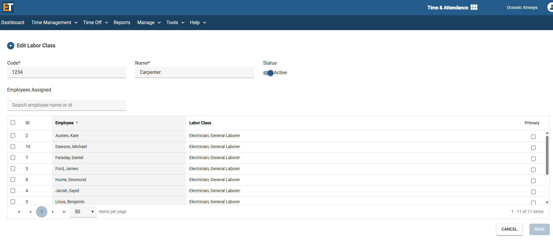Expand the Help menu
This screenshot has height=241, width=553.
[198, 23]
